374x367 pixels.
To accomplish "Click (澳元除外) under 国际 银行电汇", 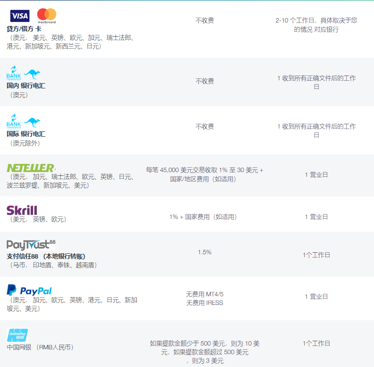I will [x=25, y=143].
